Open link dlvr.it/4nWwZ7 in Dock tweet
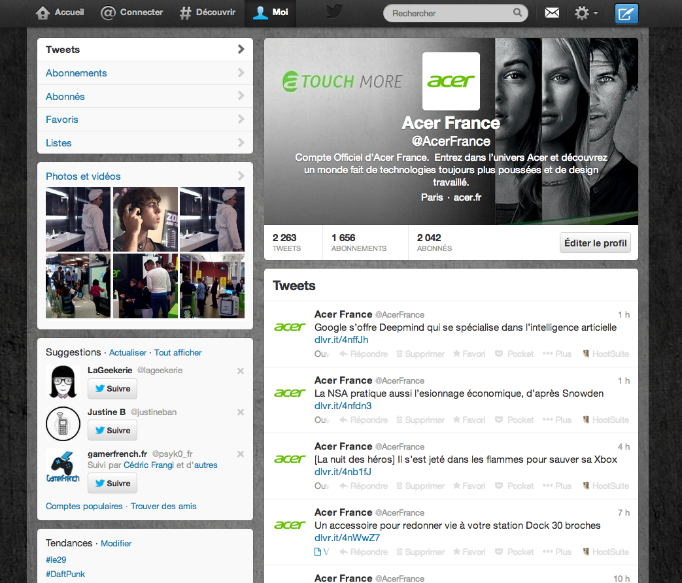Viewport: 682px width, 583px height. coord(347,538)
